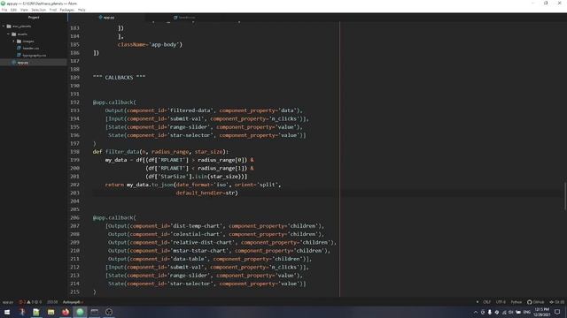This screenshot has width=567, height=318.
Task: Change the Python grammar selector
Action: [x=516, y=302]
